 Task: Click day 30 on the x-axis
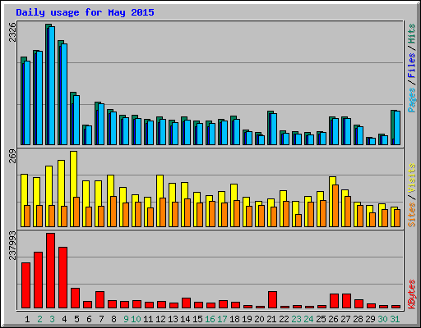(382, 319)
